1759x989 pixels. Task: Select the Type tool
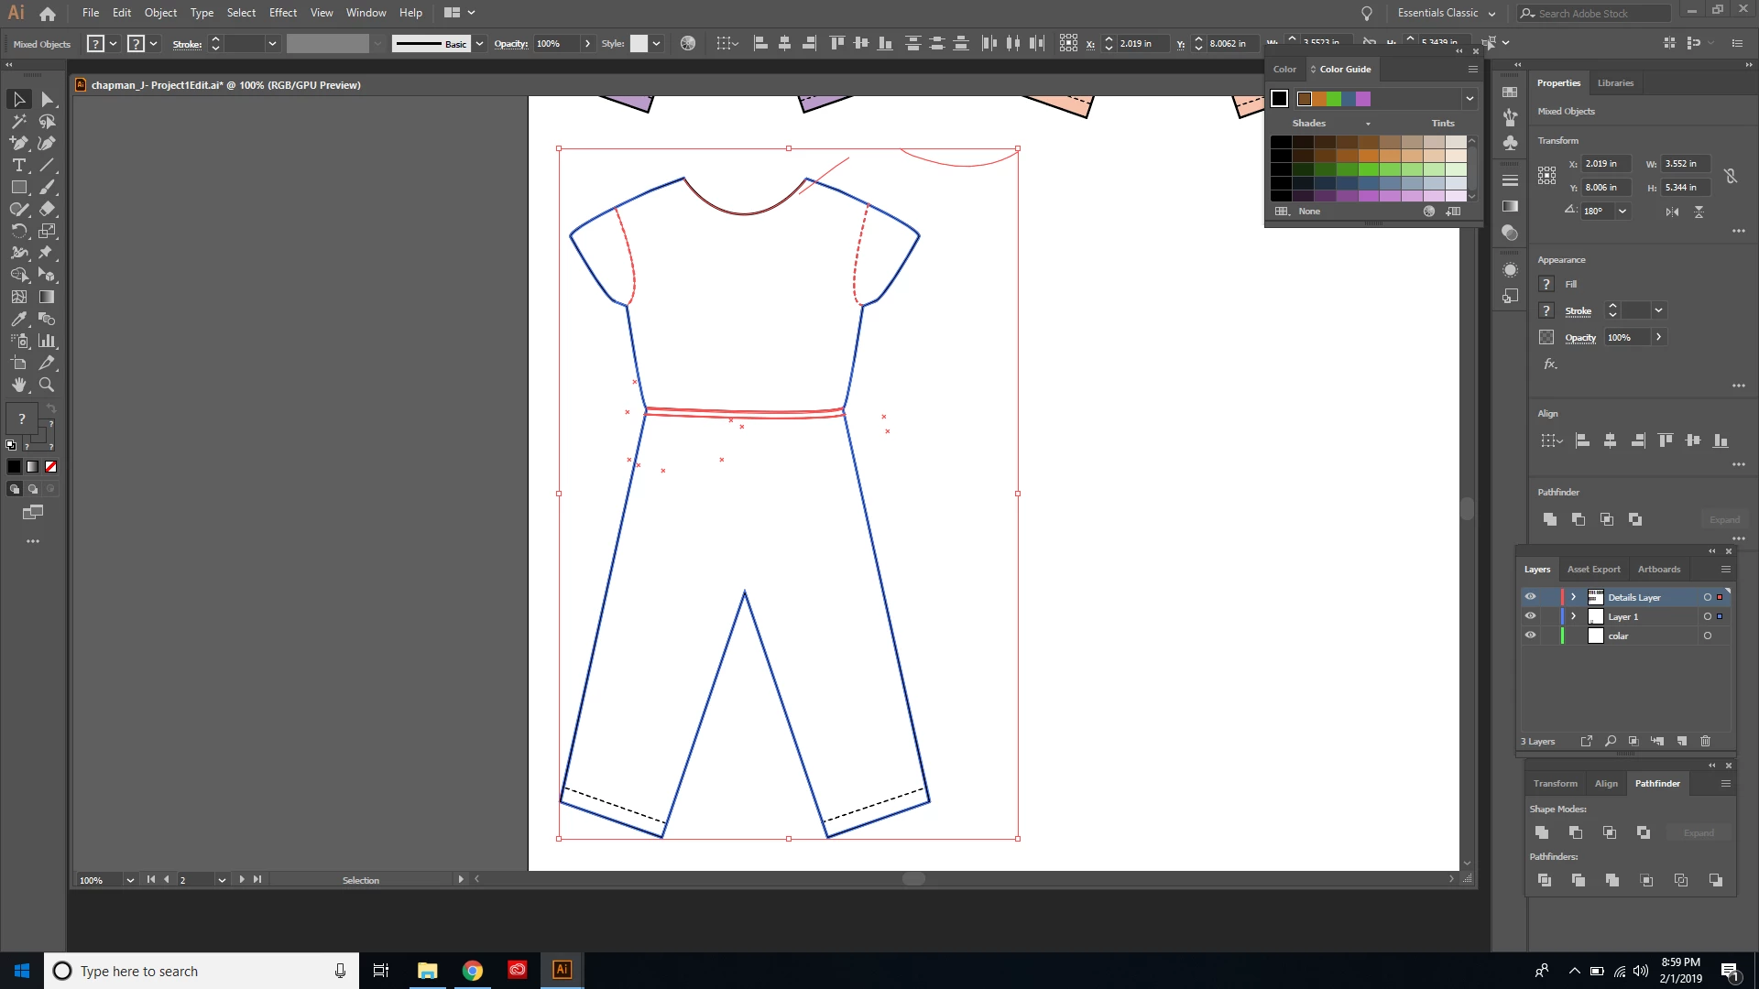[18, 166]
